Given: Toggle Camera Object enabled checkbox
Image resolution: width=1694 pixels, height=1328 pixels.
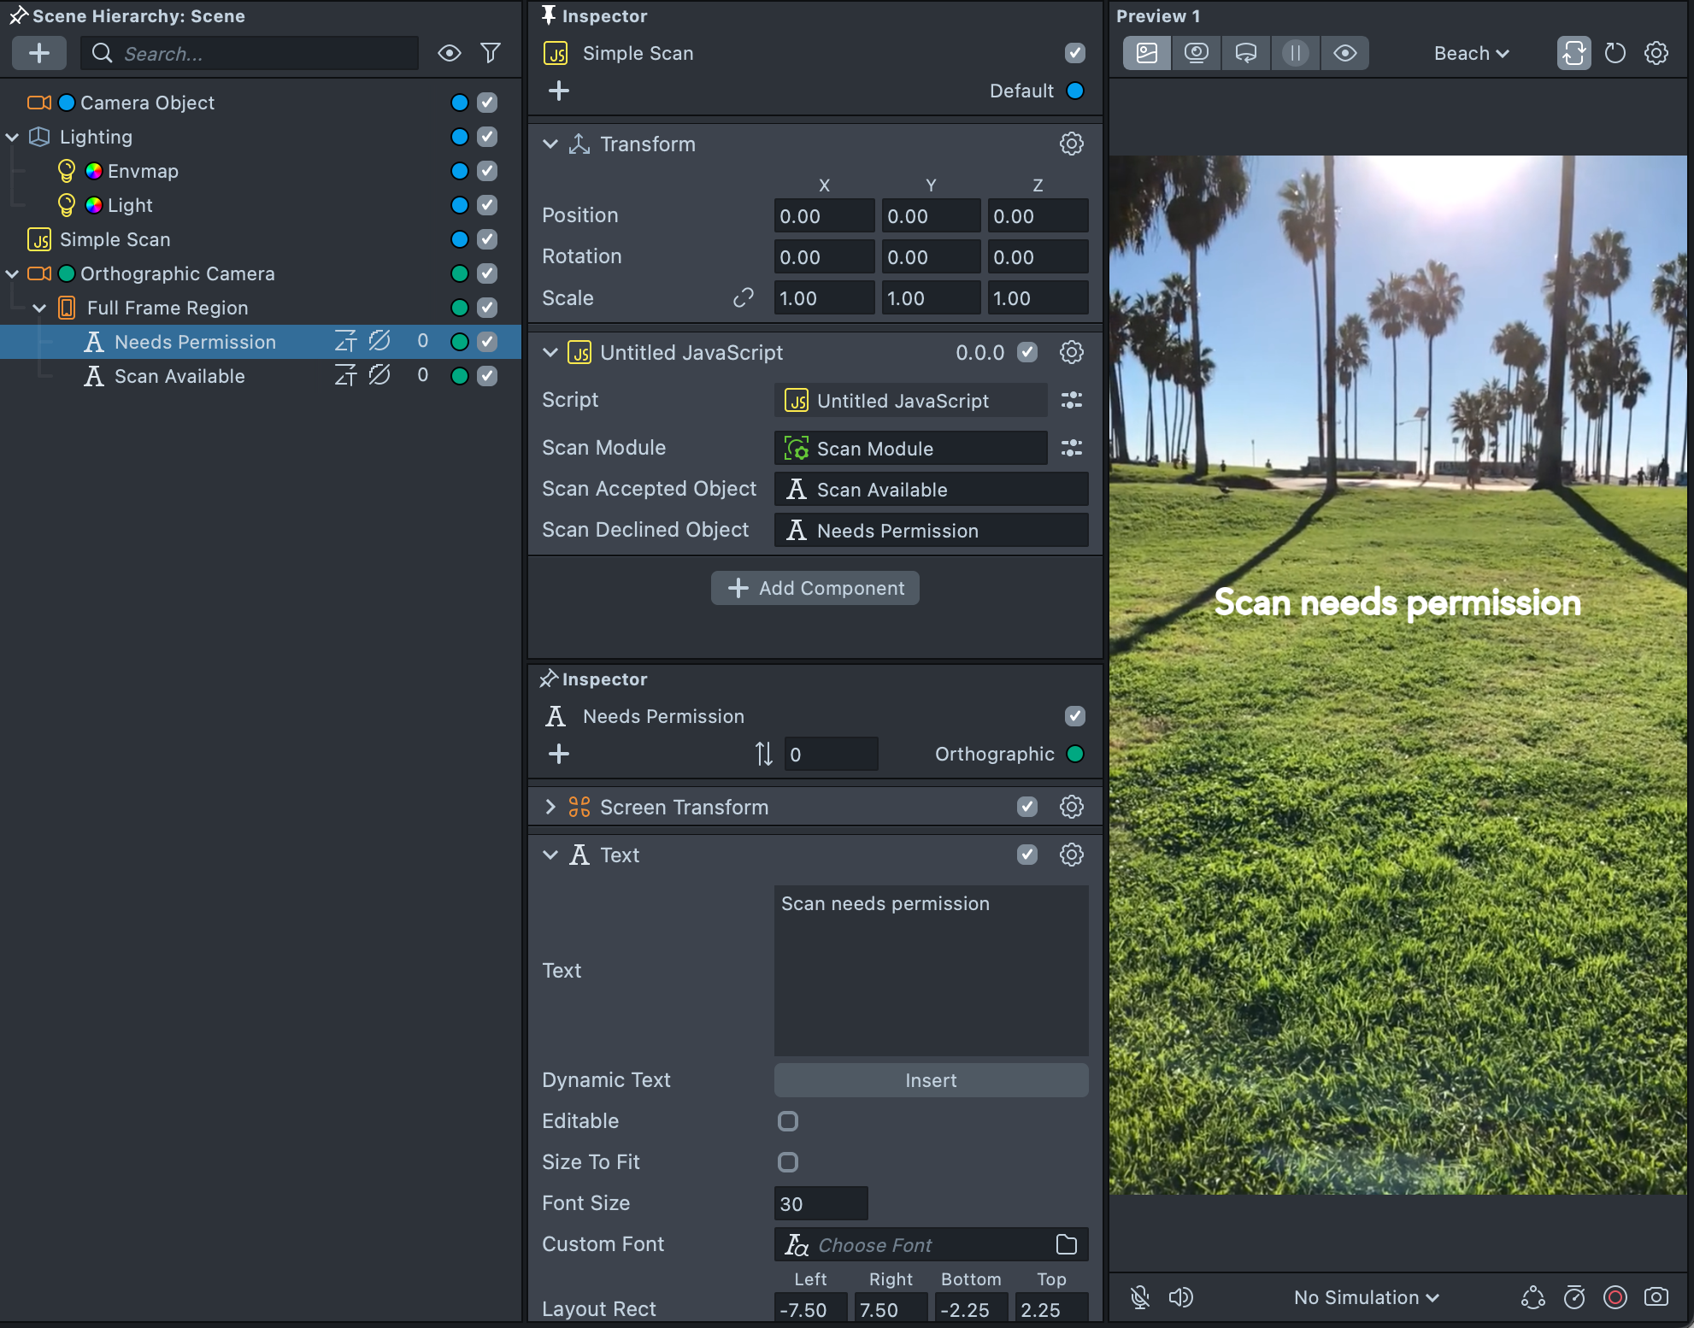Looking at the screenshot, I should pos(487,103).
